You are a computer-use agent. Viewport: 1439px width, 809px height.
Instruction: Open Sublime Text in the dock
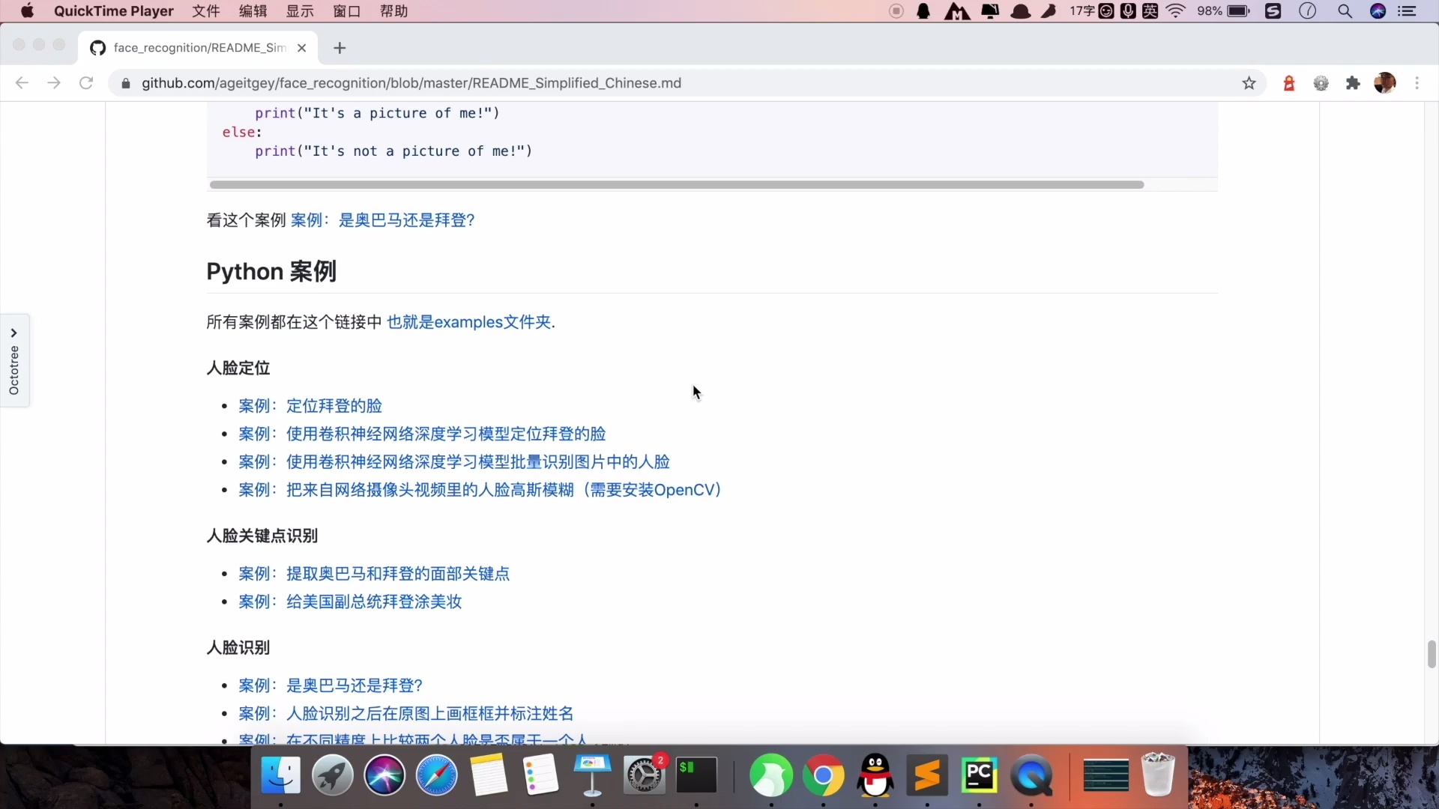[x=927, y=775]
